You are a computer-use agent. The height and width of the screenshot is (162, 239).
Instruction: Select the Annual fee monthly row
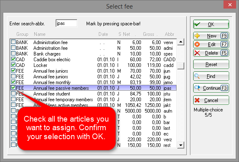(93, 82)
